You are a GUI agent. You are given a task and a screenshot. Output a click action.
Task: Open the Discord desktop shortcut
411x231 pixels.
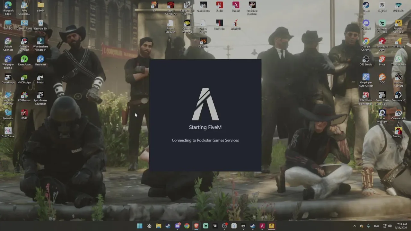point(366,25)
